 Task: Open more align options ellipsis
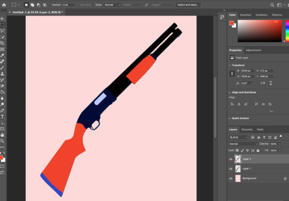point(271,111)
